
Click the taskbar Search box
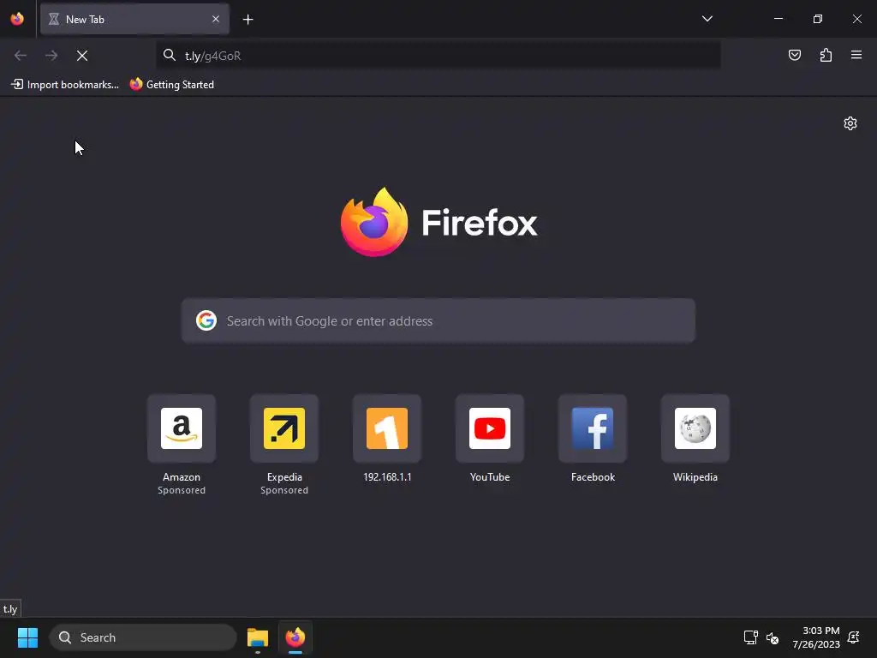click(143, 637)
